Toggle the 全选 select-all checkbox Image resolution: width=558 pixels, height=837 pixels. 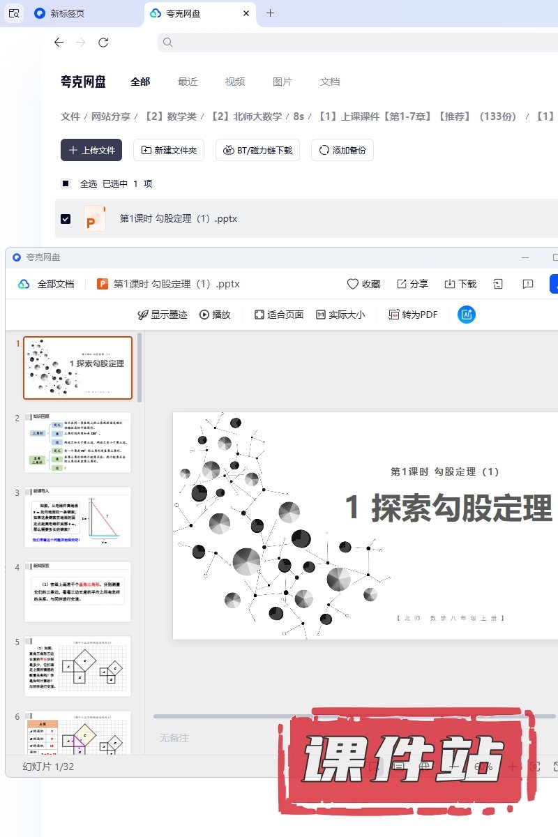pos(66,183)
